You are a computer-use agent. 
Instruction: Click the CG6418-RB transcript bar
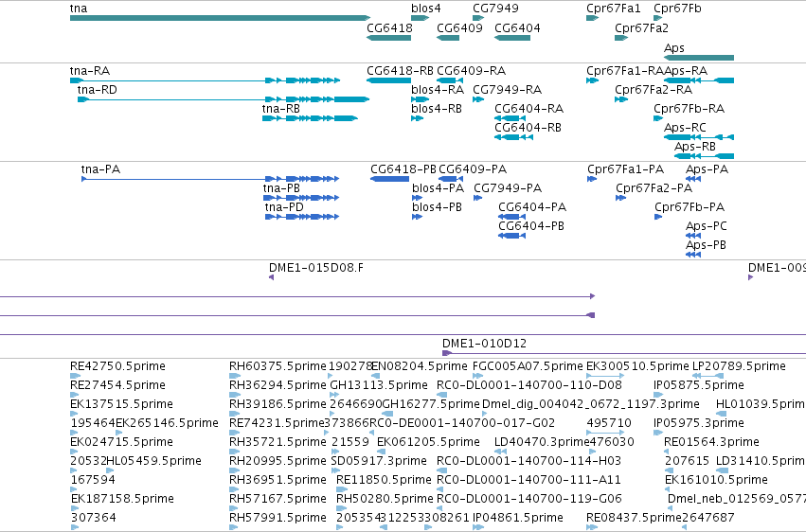pyautogui.click(x=388, y=80)
